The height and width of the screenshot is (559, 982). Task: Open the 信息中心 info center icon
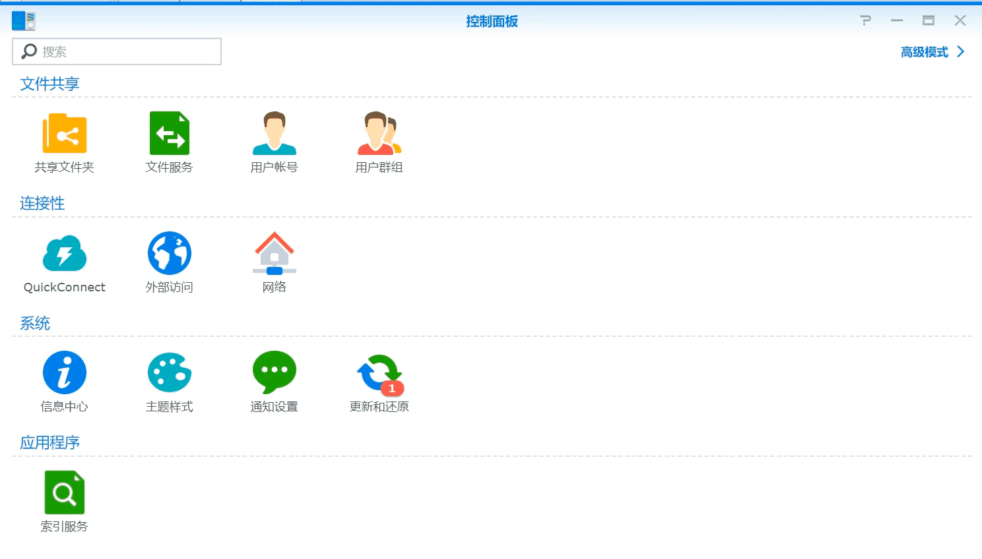pos(65,372)
